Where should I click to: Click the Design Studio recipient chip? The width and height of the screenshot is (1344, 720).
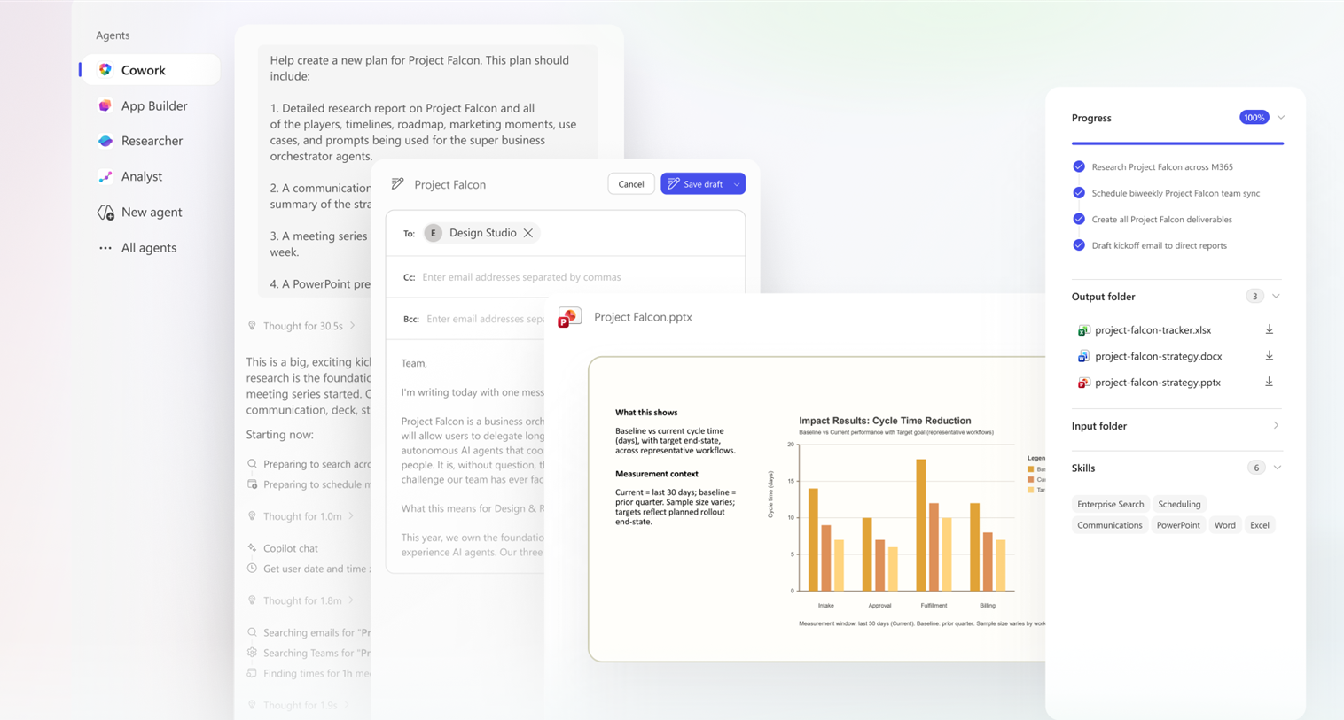481,233
